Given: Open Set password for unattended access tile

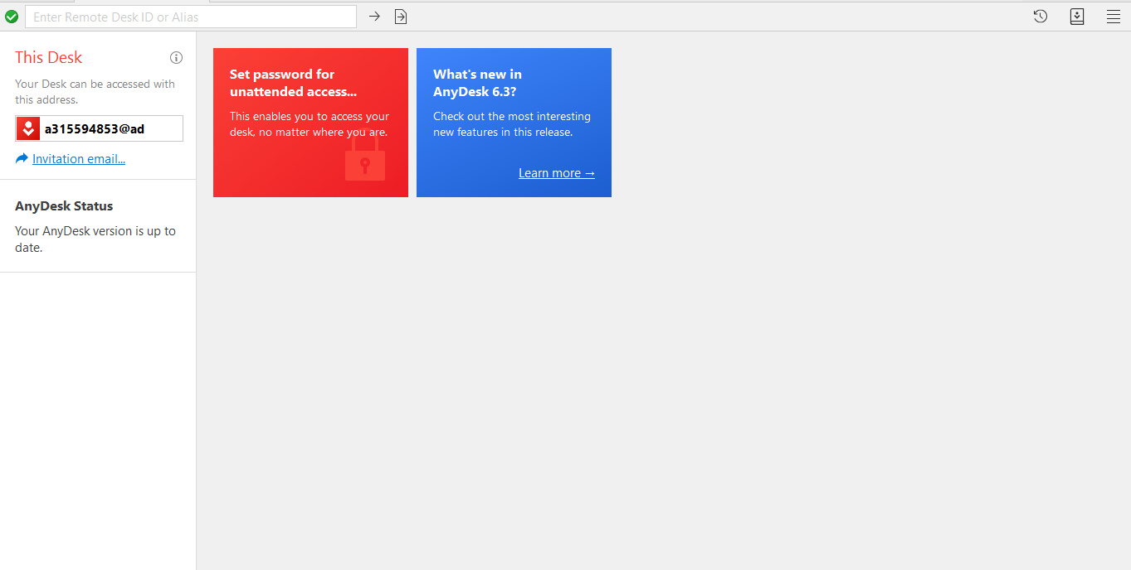Looking at the screenshot, I should 310,123.
